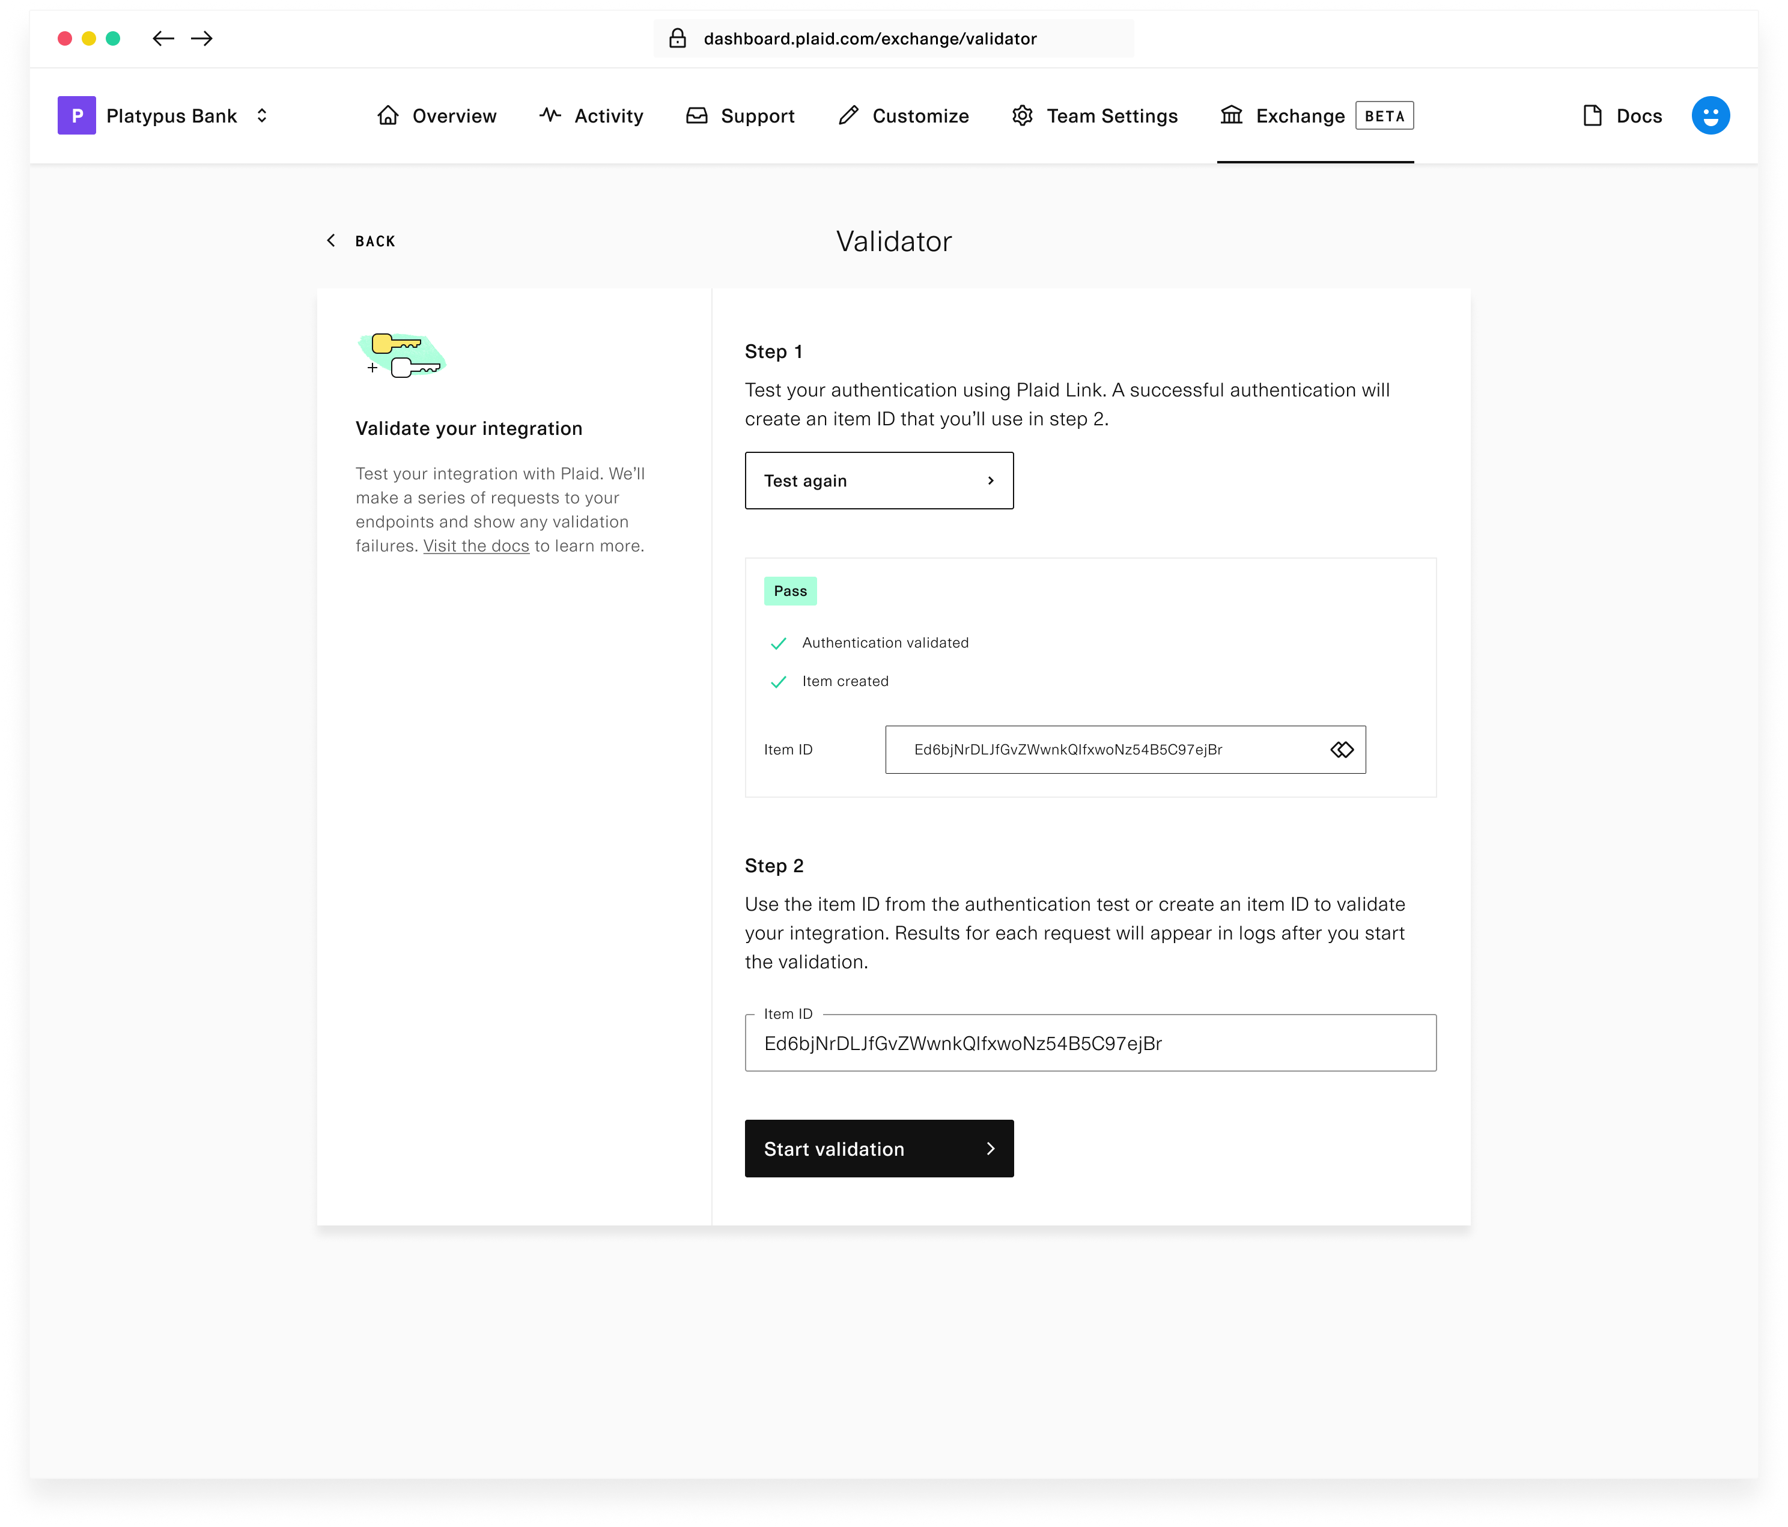Click the BACK chevron icon
Screen dimensions: 1788x1527
pyautogui.click(x=332, y=241)
